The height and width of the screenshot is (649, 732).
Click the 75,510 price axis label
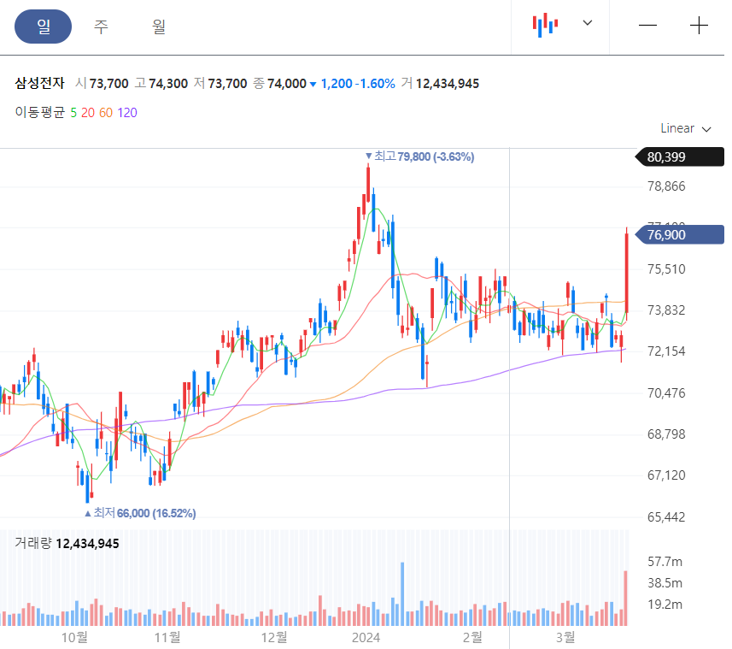point(666,269)
